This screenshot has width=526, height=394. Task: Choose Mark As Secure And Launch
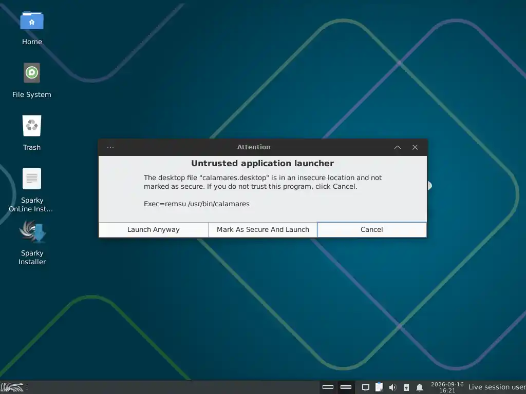[262, 229]
